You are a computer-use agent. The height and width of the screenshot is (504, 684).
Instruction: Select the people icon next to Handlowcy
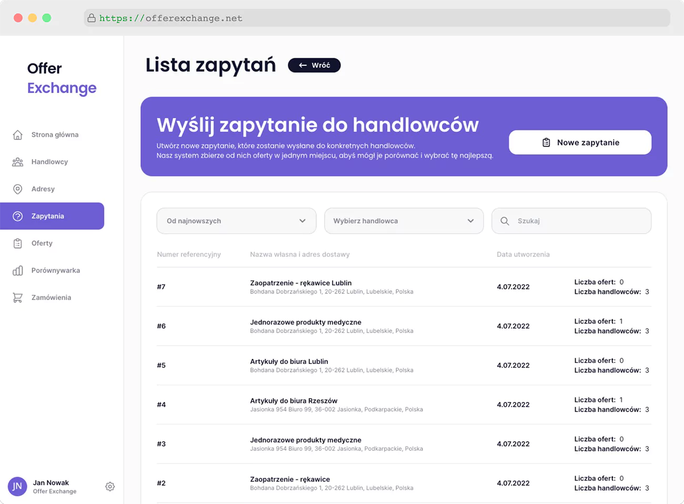[x=17, y=162]
